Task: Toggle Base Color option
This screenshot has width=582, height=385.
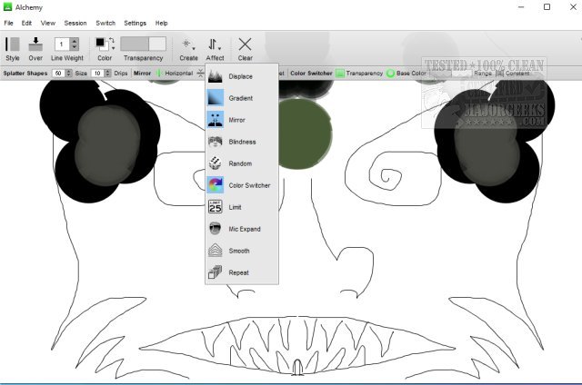Action: click(406, 74)
